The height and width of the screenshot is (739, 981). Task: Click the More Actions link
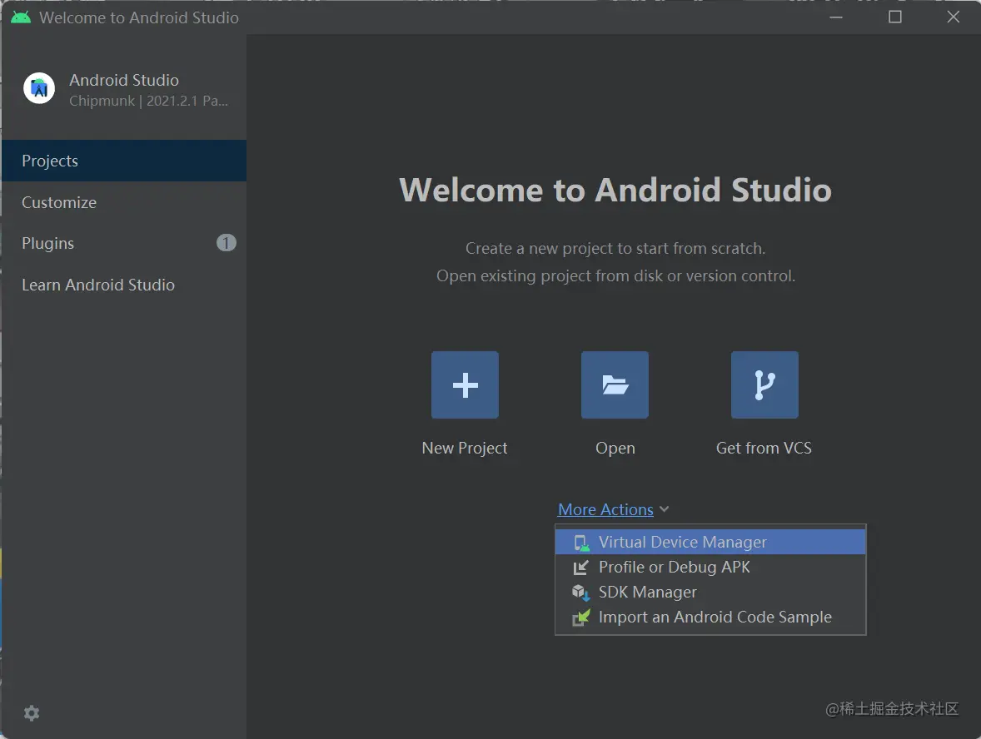[605, 509]
